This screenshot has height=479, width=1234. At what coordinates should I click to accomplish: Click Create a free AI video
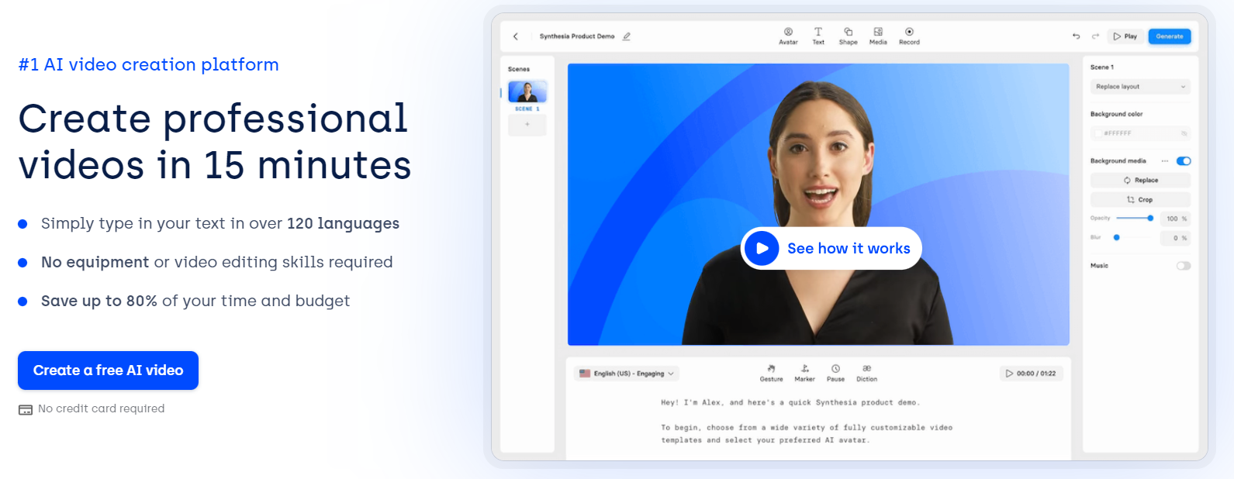coord(108,370)
